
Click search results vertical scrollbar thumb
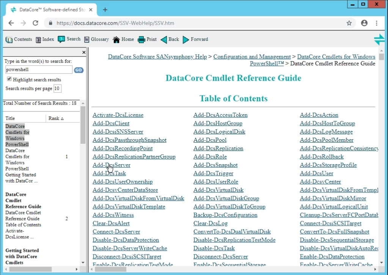(83, 125)
